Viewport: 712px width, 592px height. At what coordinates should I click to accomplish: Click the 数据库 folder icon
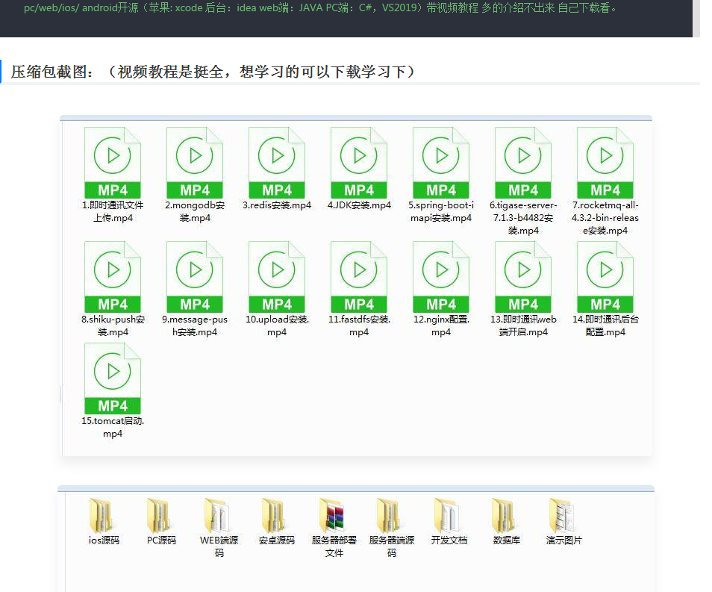(506, 515)
